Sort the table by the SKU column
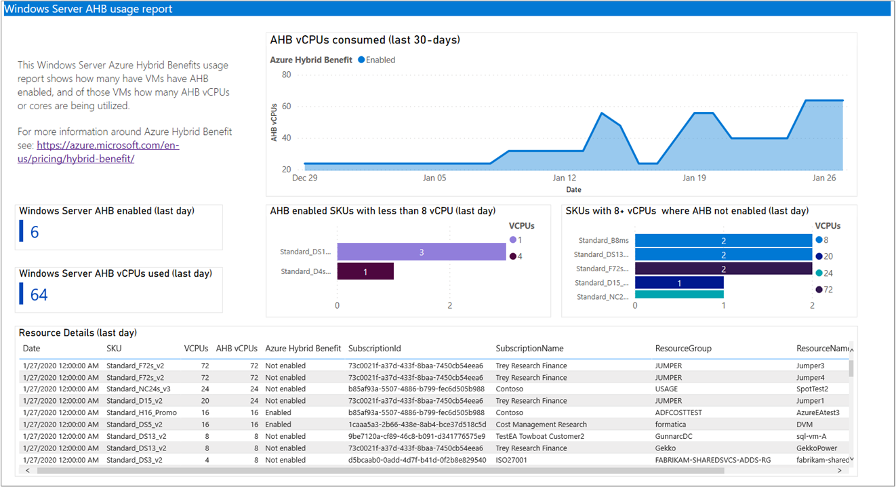896x487 pixels. 113,348
